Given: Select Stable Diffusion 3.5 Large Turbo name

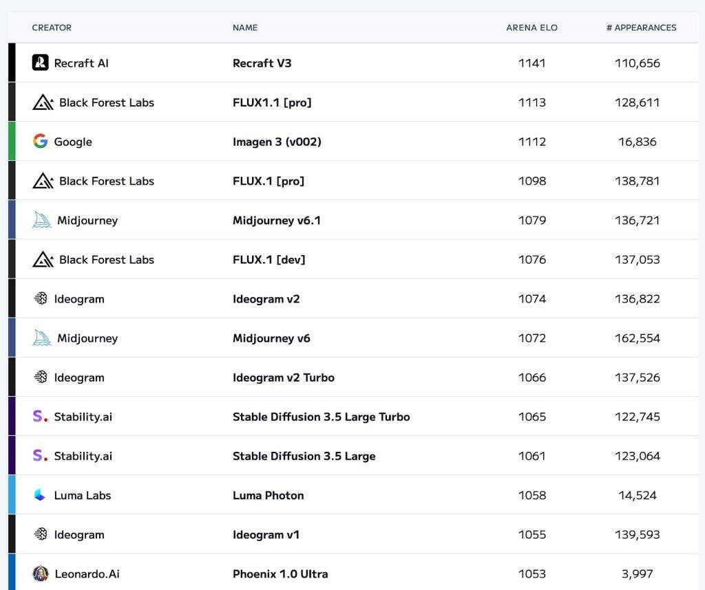Looking at the screenshot, I should [321, 417].
